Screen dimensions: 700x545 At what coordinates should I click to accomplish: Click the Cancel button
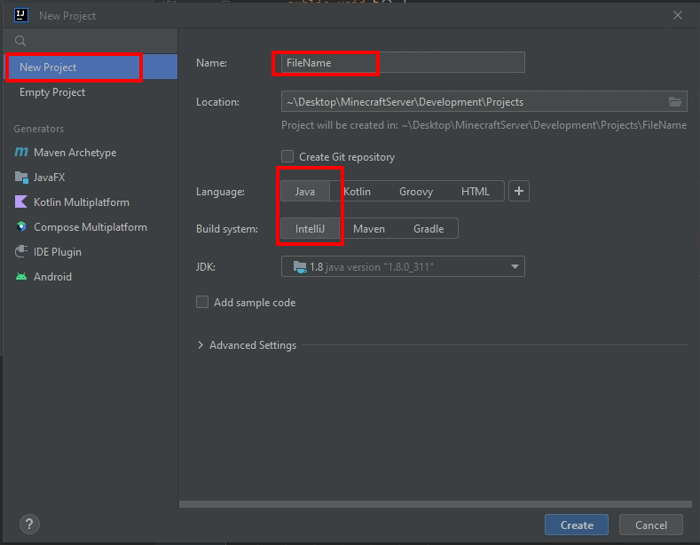pyautogui.click(x=651, y=525)
